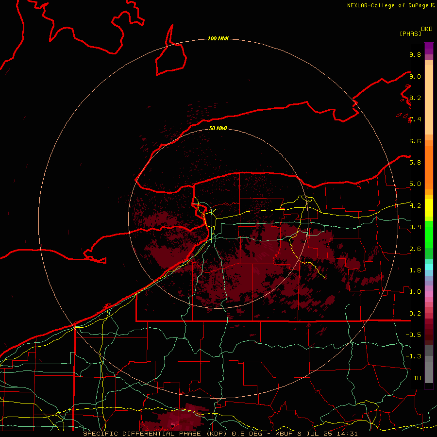437x437 pixels.
Task: Click the 9.8 value on the color scale
Action: click(415, 54)
